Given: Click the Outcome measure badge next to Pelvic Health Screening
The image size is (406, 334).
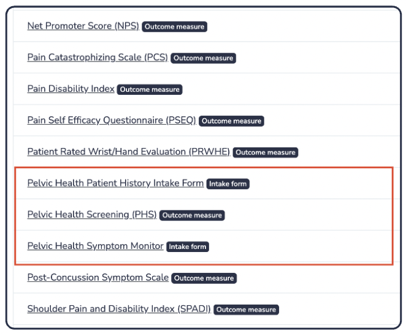Looking at the screenshot, I should 192,215.
